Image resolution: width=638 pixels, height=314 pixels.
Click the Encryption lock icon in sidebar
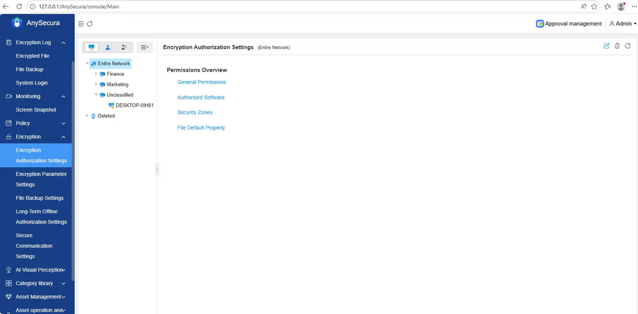point(9,137)
